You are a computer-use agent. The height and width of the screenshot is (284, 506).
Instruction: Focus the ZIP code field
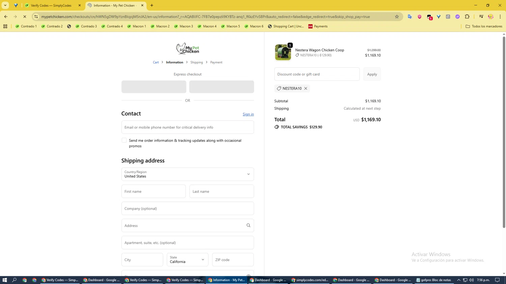coord(233,260)
